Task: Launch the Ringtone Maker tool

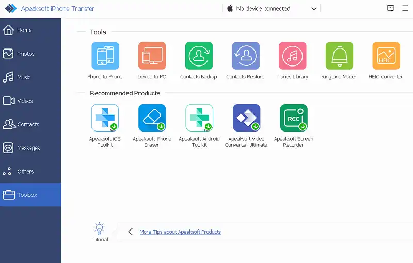Action: point(339,56)
